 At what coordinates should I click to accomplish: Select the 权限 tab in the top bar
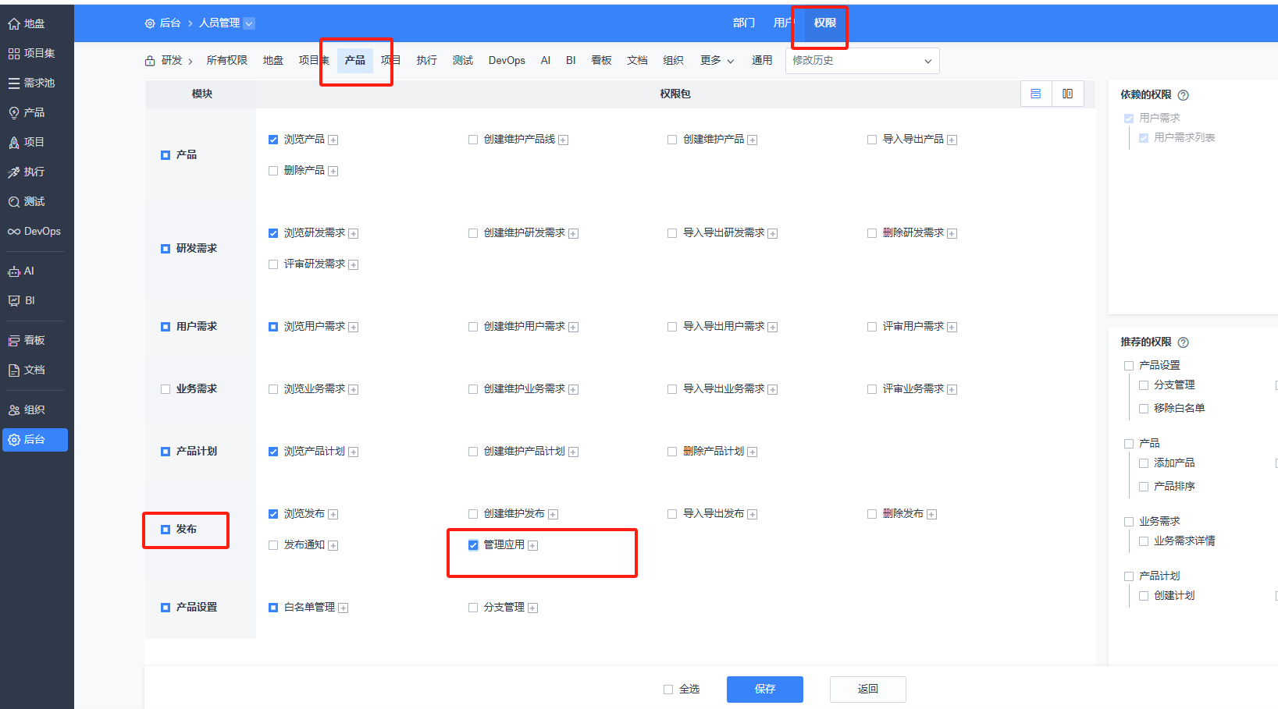click(x=825, y=23)
